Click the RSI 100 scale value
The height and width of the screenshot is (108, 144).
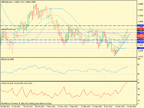tap(139, 59)
